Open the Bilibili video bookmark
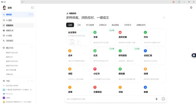 pyautogui.click(x=18, y=90)
